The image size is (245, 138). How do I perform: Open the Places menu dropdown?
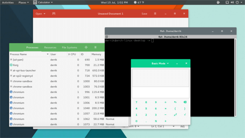tap(23, 2)
